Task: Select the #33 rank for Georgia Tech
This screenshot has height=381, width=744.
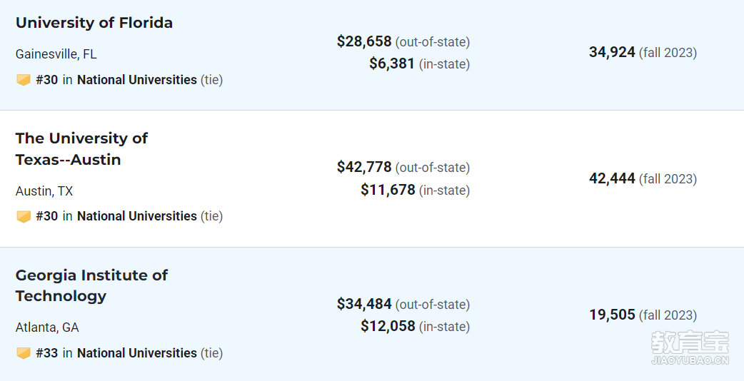Action: [47, 353]
